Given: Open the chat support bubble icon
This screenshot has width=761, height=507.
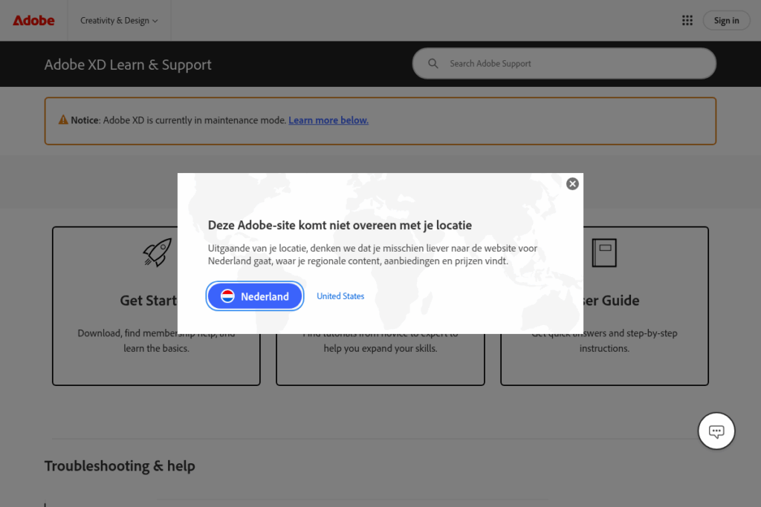Looking at the screenshot, I should tap(716, 431).
